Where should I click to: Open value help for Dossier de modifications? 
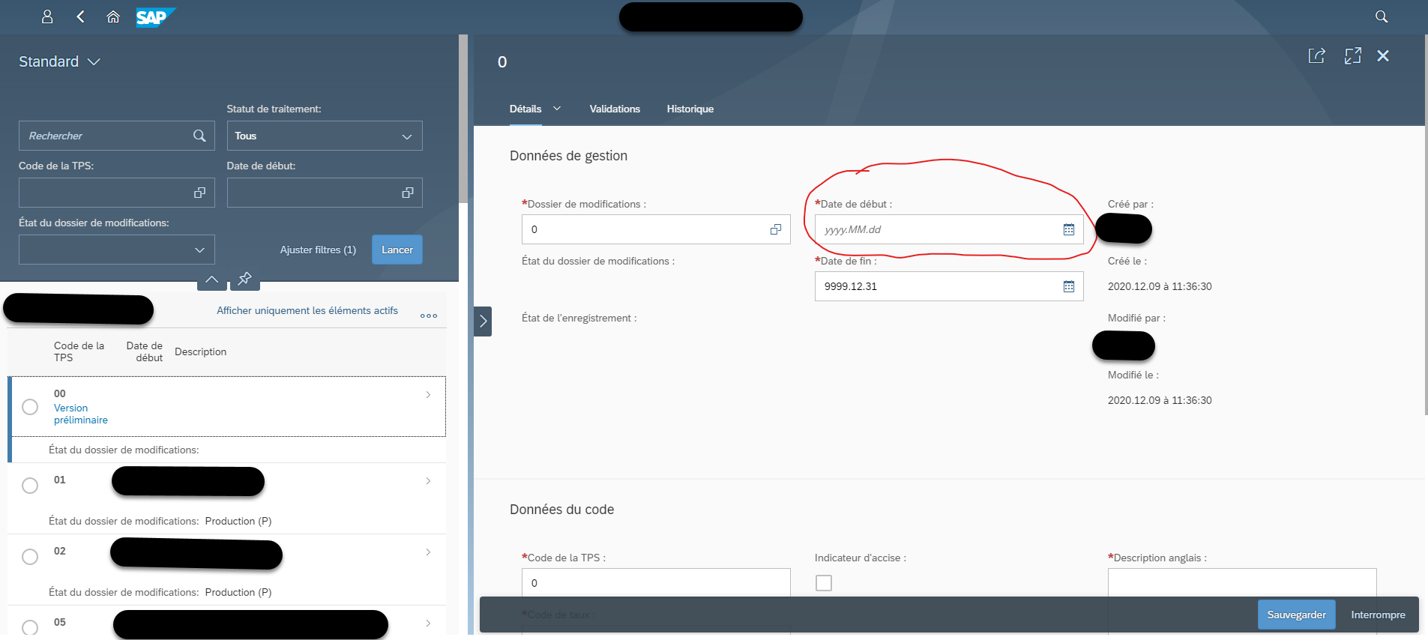click(x=776, y=229)
